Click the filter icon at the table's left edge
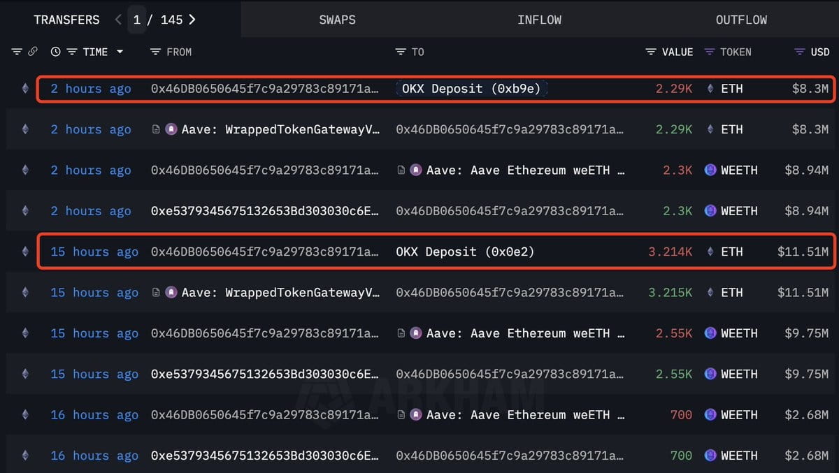The height and width of the screenshot is (473, 839). (x=17, y=52)
